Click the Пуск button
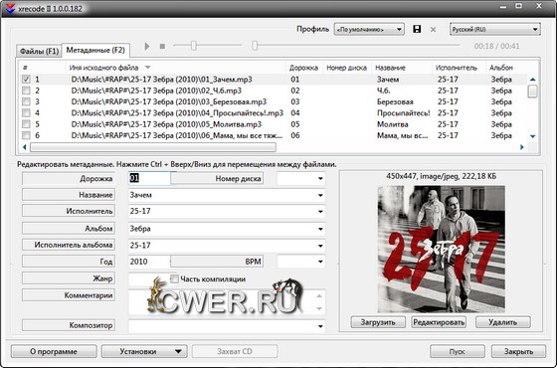Screen dimensions: 557x368 click(457, 352)
